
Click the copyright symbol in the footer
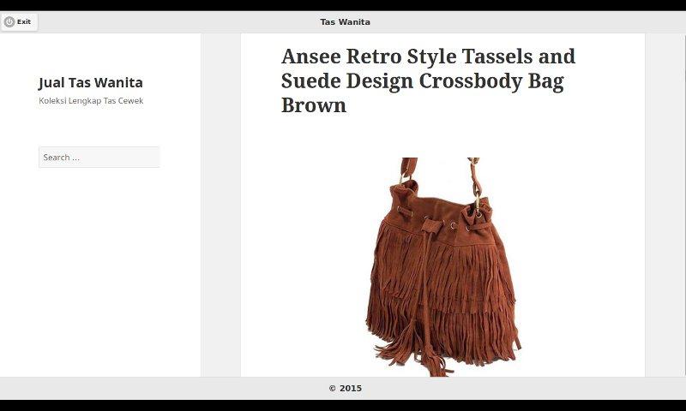332,388
